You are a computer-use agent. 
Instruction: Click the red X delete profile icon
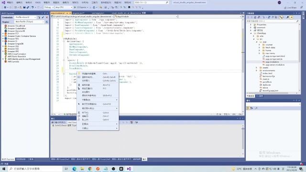click(x=47, y=17)
